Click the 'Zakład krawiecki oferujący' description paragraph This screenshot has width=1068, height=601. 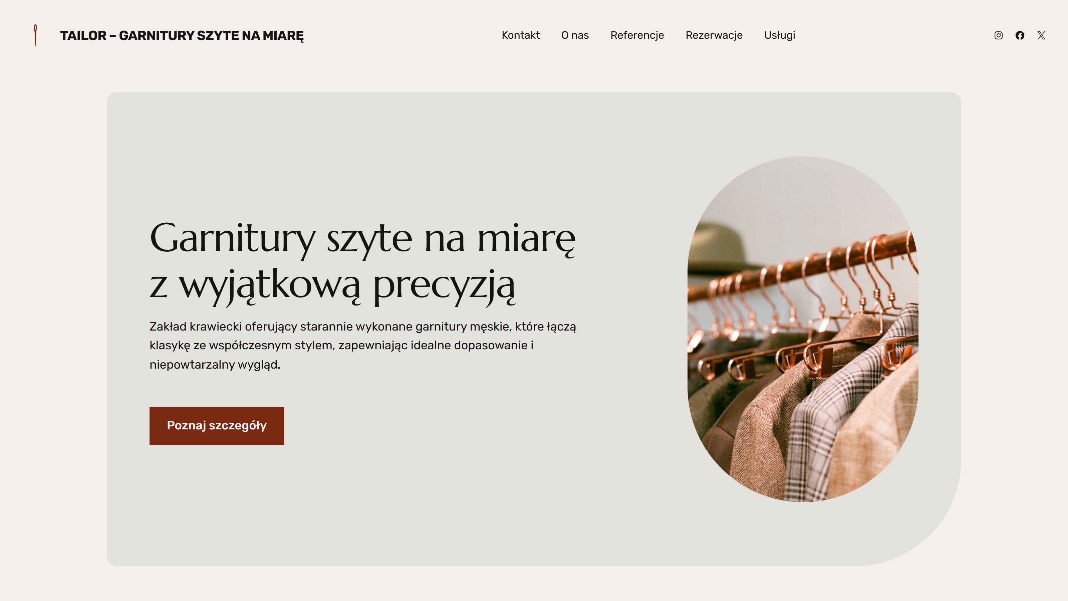(x=363, y=345)
